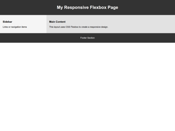Select the "Sidebar" heading

[x=7, y=22]
